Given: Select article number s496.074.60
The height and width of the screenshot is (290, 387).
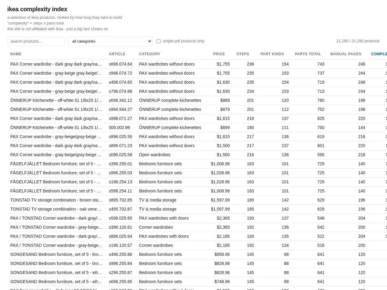Looking at the screenshot, I should point(120,82).
